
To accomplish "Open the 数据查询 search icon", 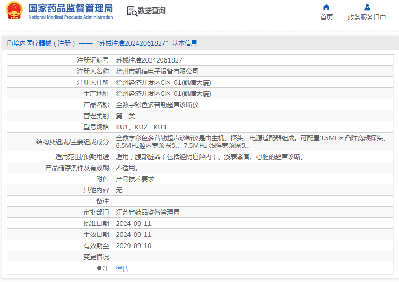I will [x=132, y=11].
